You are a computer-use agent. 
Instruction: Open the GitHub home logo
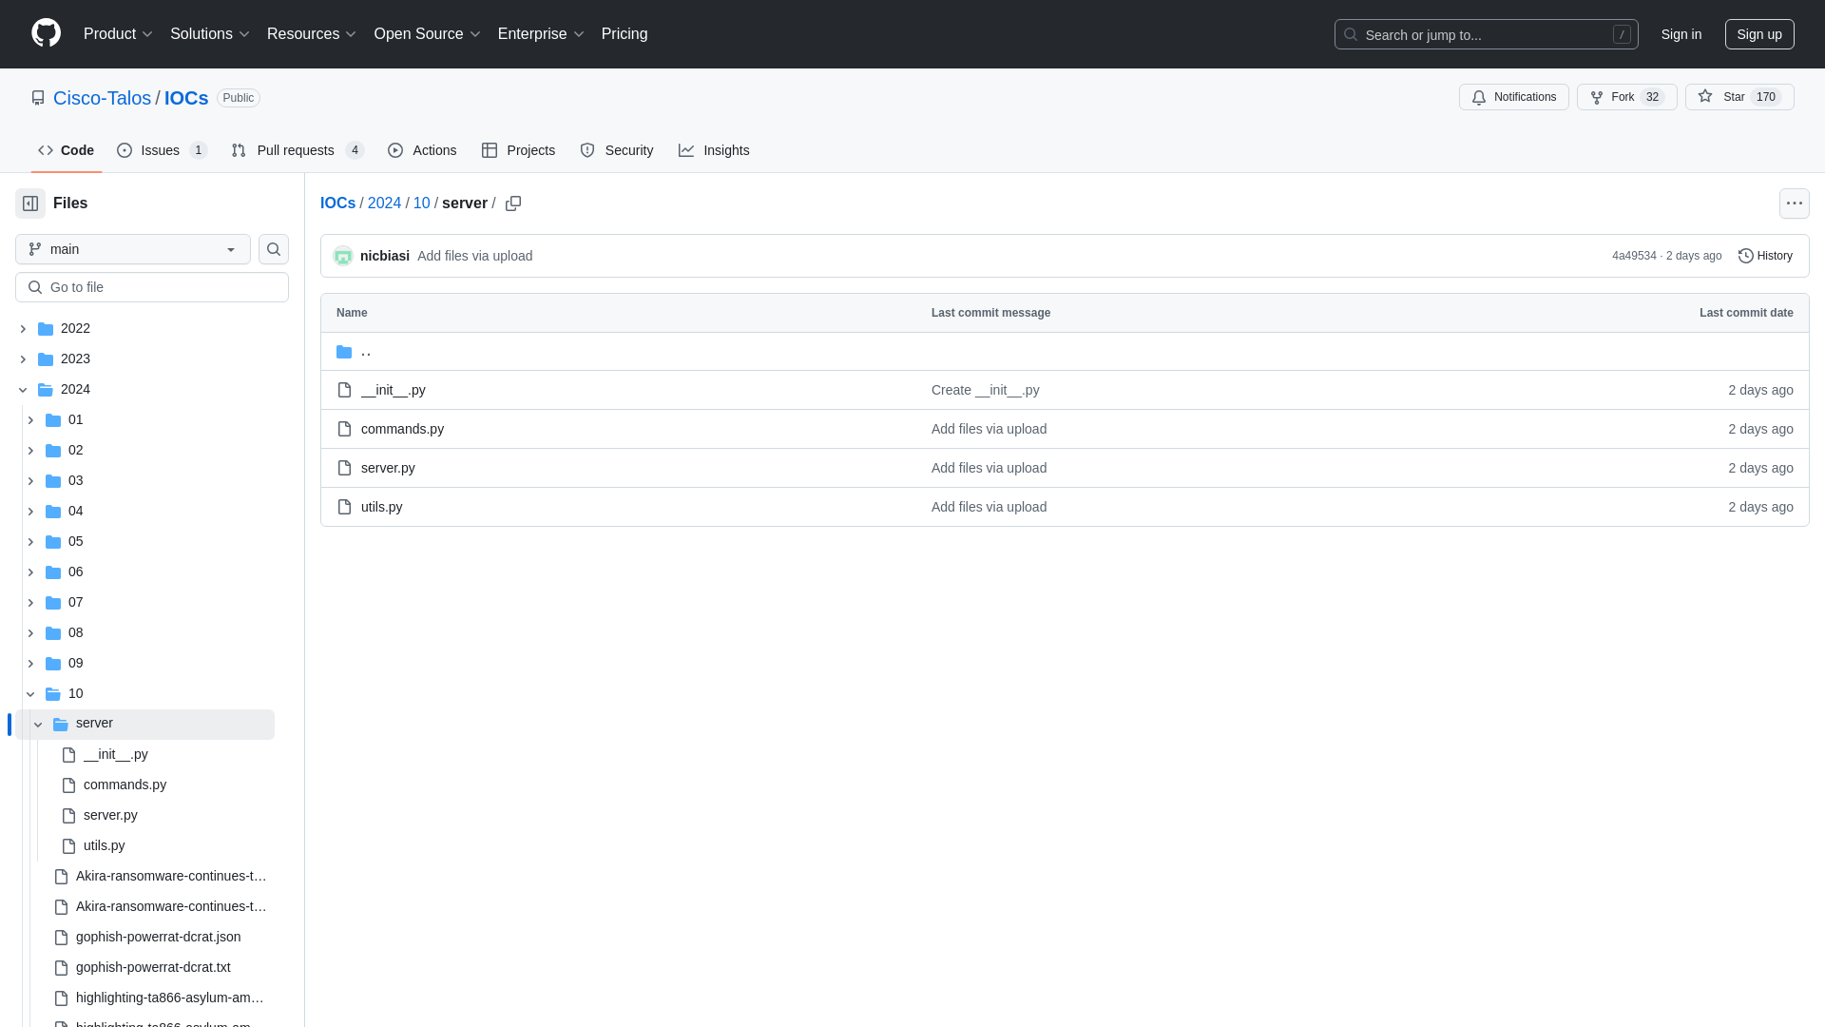click(x=46, y=33)
